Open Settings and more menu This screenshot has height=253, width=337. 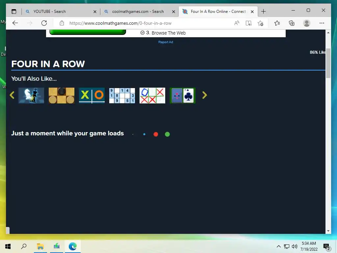(322, 23)
